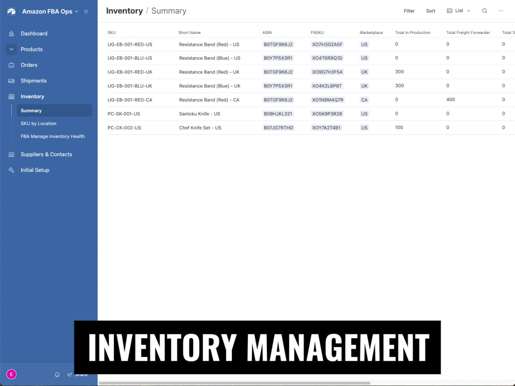
Task: Open the Shipments section
Action: coord(33,81)
